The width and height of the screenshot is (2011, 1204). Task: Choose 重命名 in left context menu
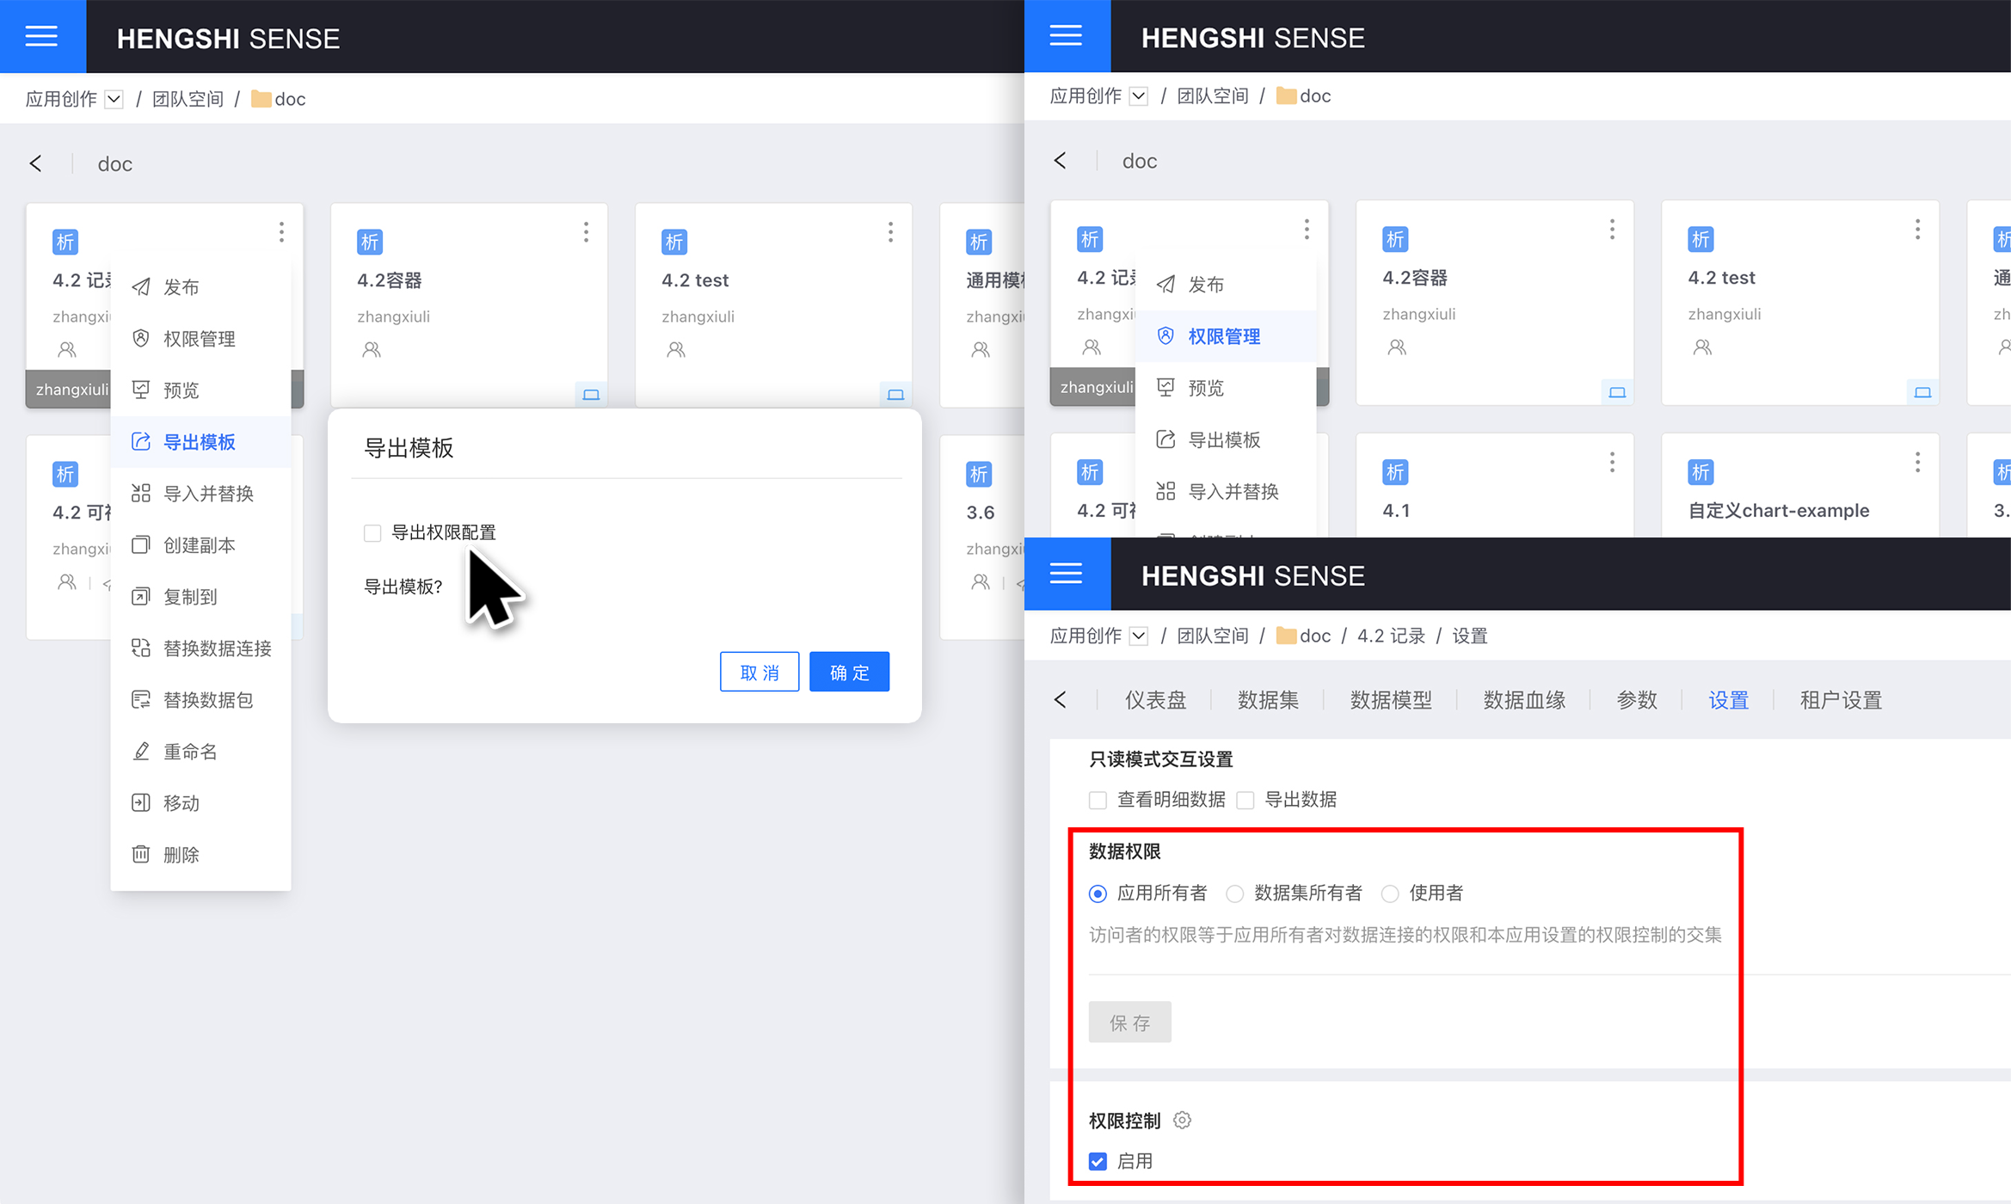(200, 752)
